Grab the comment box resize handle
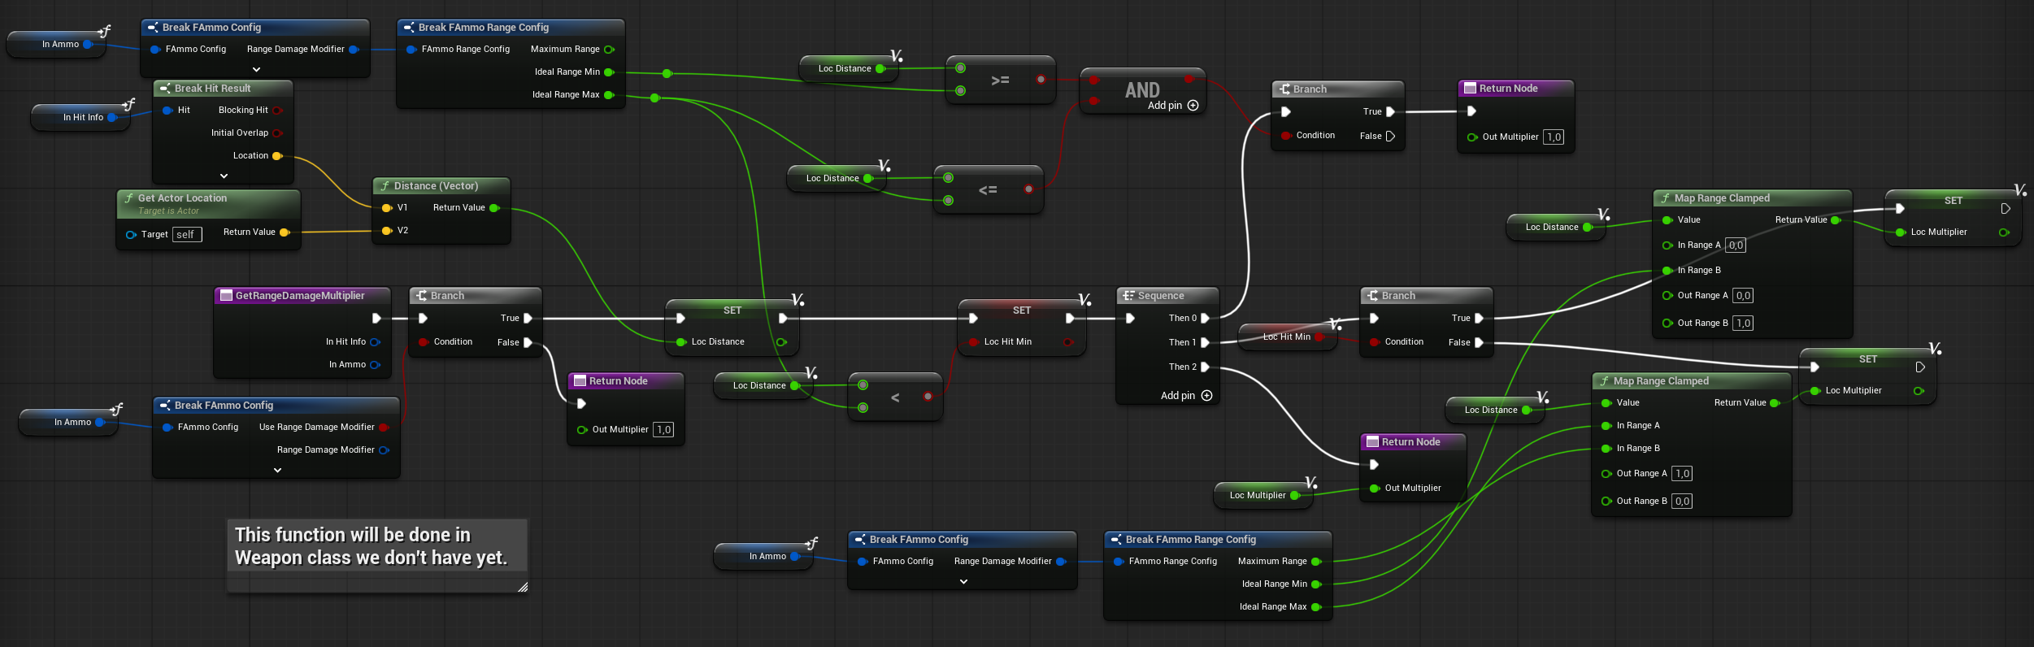The image size is (2034, 647). [x=523, y=587]
